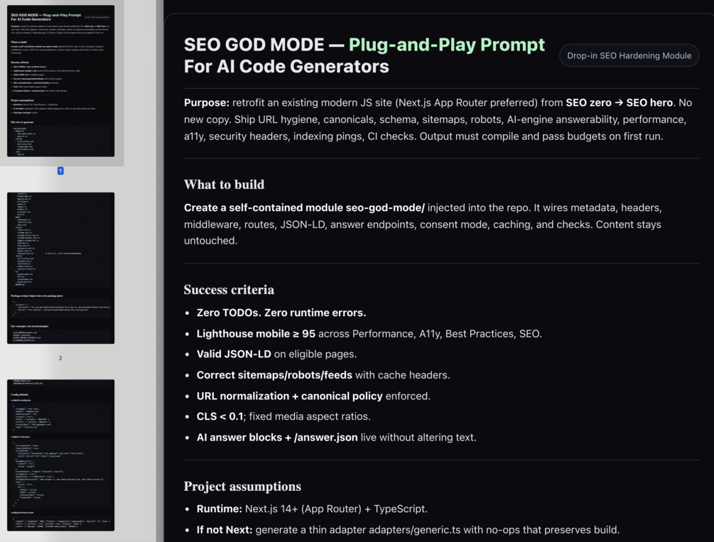The width and height of the screenshot is (714, 542).
Task: Click the highlighted page number 1 badge
Action: coord(60,170)
